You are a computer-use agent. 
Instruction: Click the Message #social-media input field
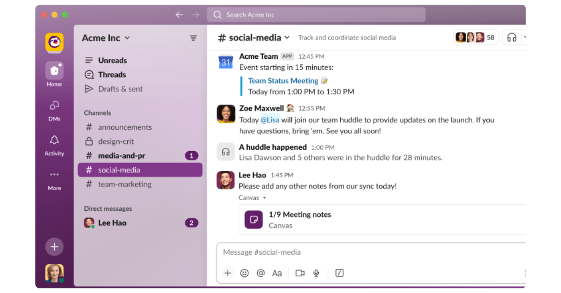coord(371,252)
